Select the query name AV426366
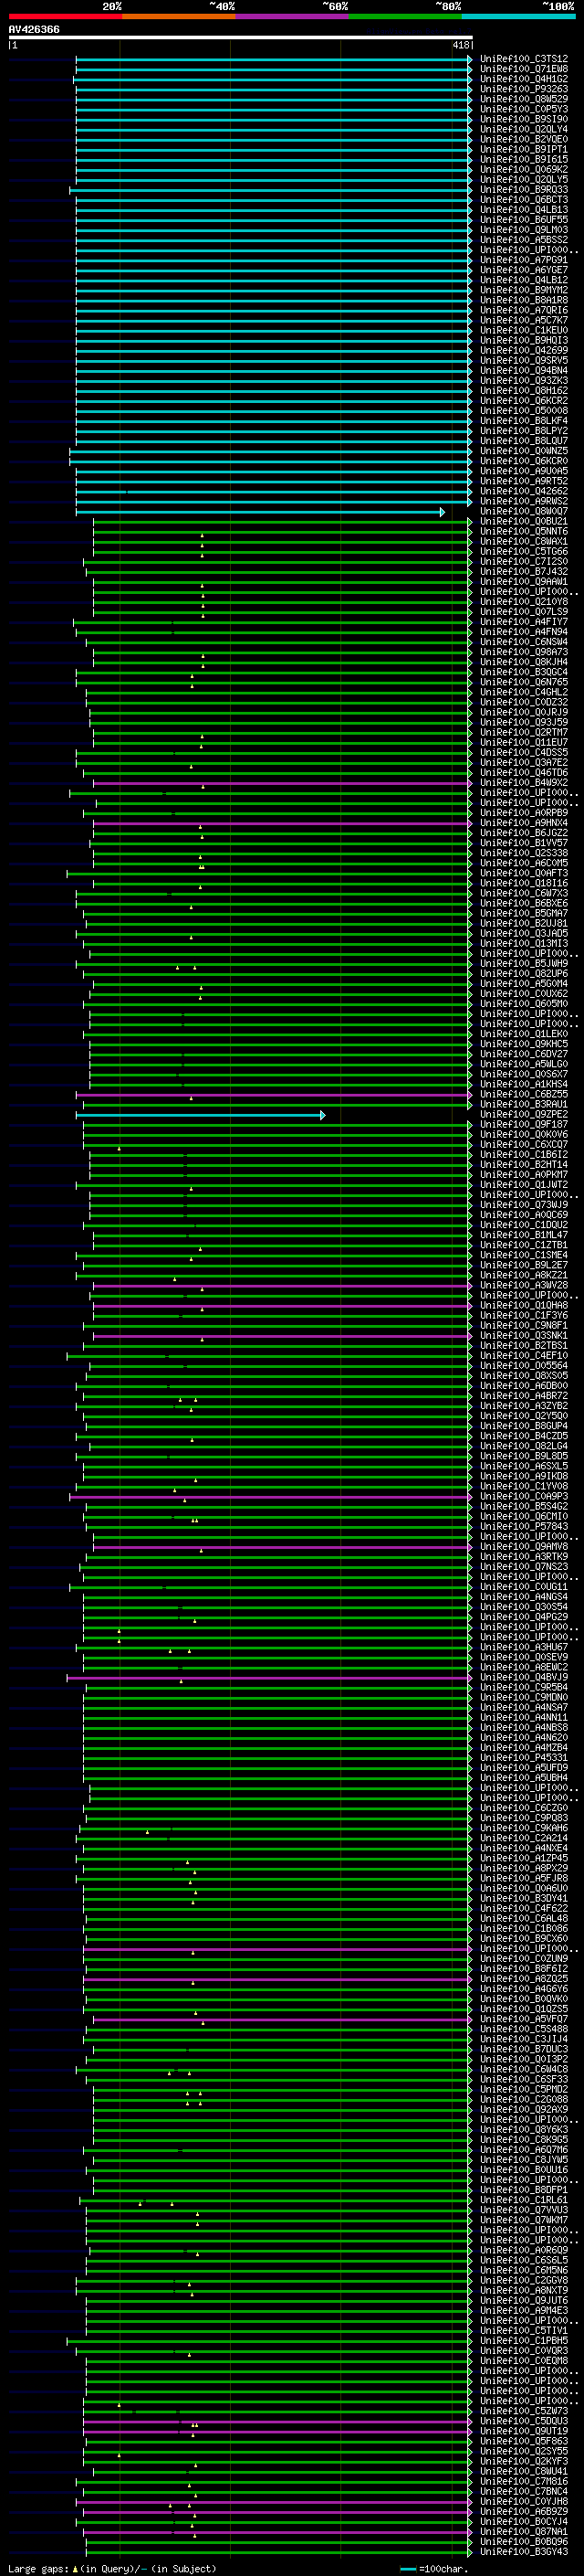Image resolution: width=584 pixels, height=2576 pixels. pyautogui.click(x=34, y=29)
